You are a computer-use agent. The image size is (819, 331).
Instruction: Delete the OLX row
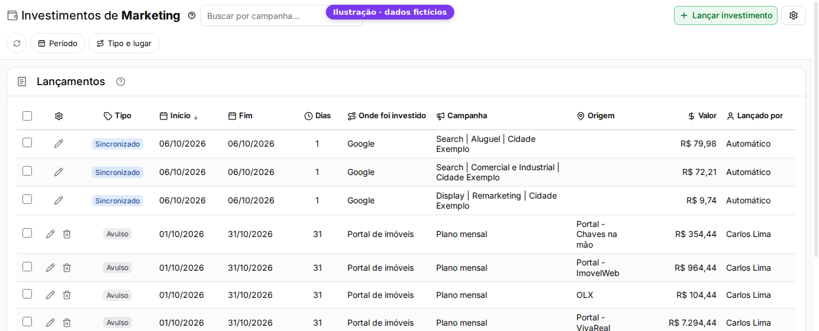click(67, 295)
